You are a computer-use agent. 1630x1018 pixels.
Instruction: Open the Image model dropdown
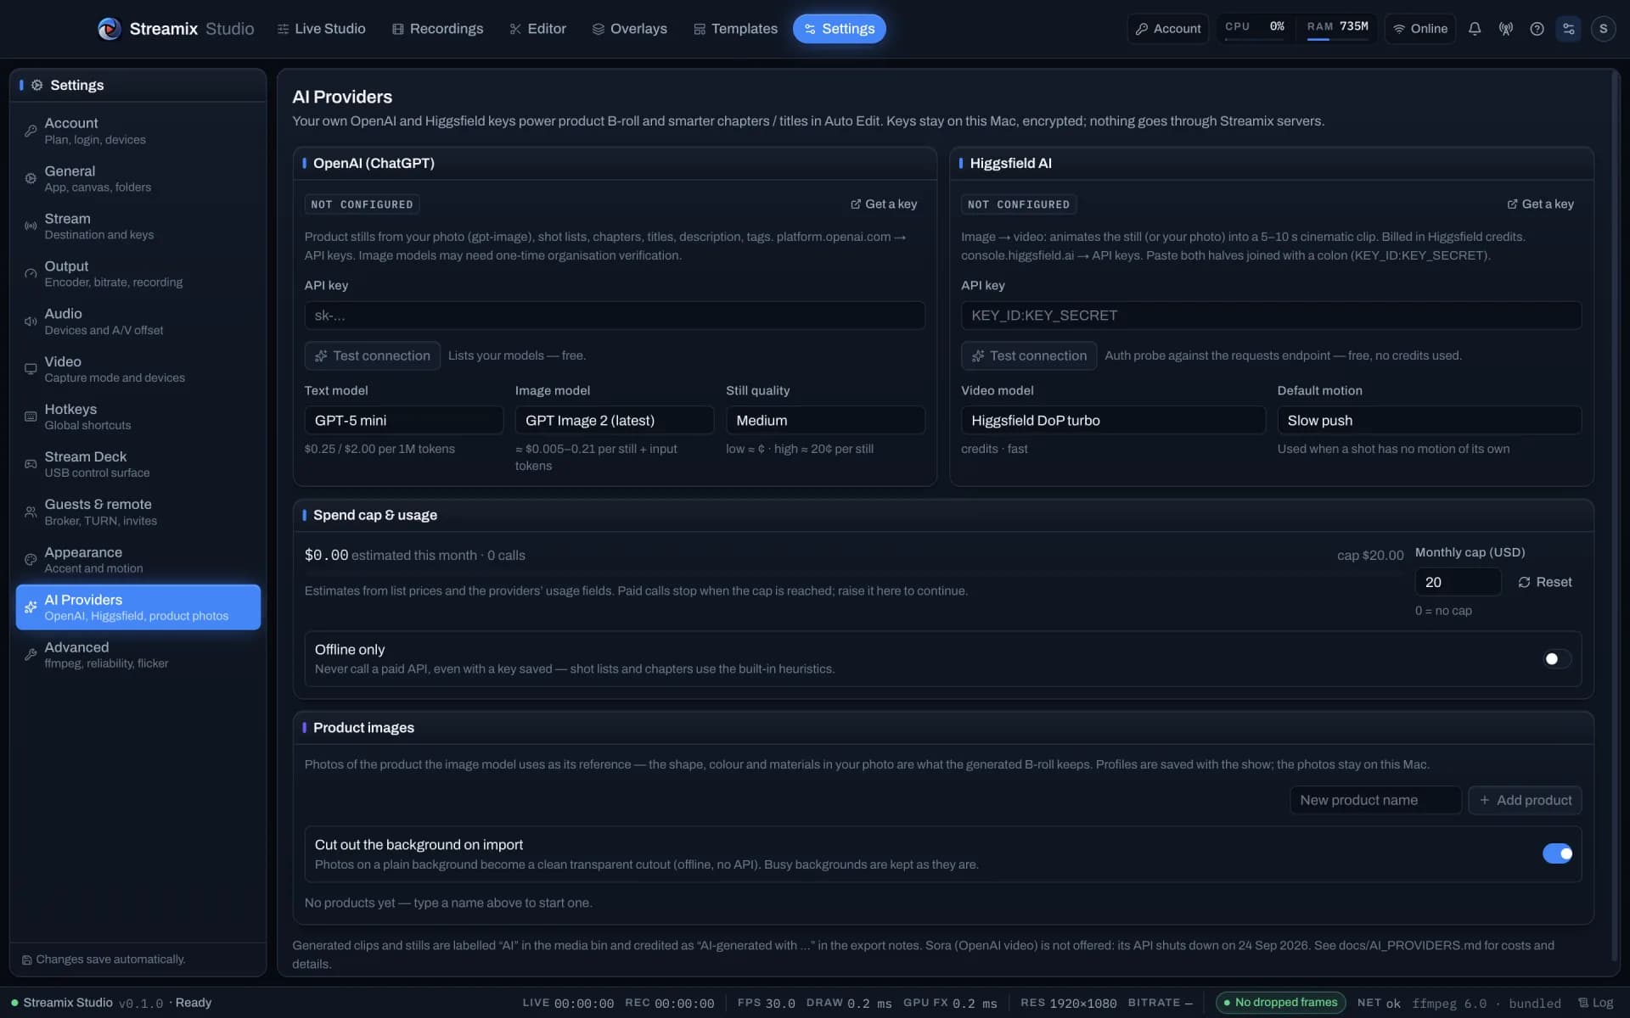click(614, 420)
